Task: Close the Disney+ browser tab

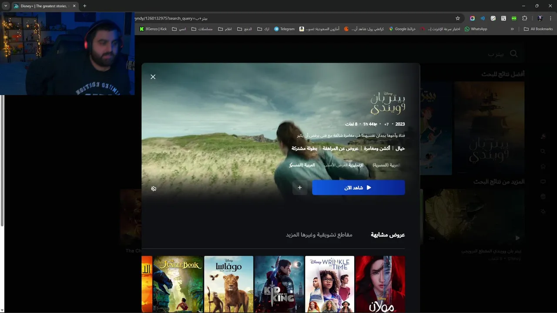Action: click(74, 6)
